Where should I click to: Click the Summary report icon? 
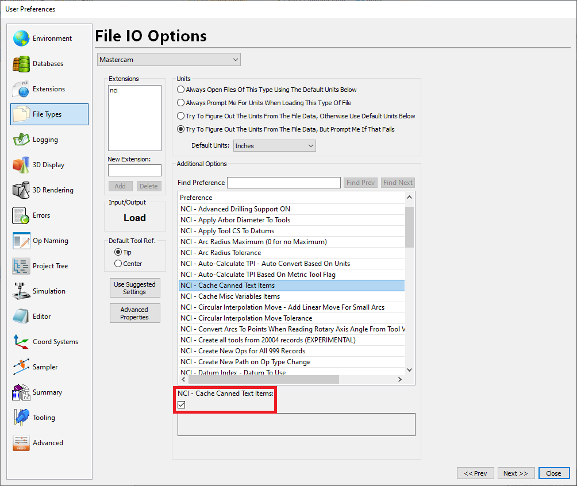click(21, 392)
